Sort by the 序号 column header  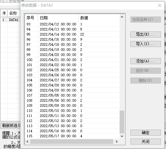click(31, 18)
